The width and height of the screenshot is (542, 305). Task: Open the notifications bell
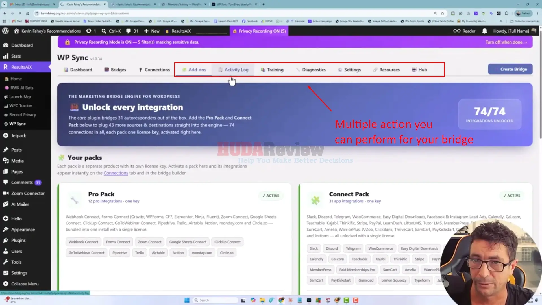pyautogui.click(x=484, y=31)
